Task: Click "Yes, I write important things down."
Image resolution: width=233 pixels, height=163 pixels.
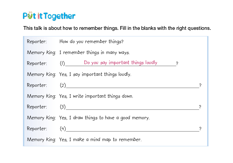Action: click(x=96, y=96)
